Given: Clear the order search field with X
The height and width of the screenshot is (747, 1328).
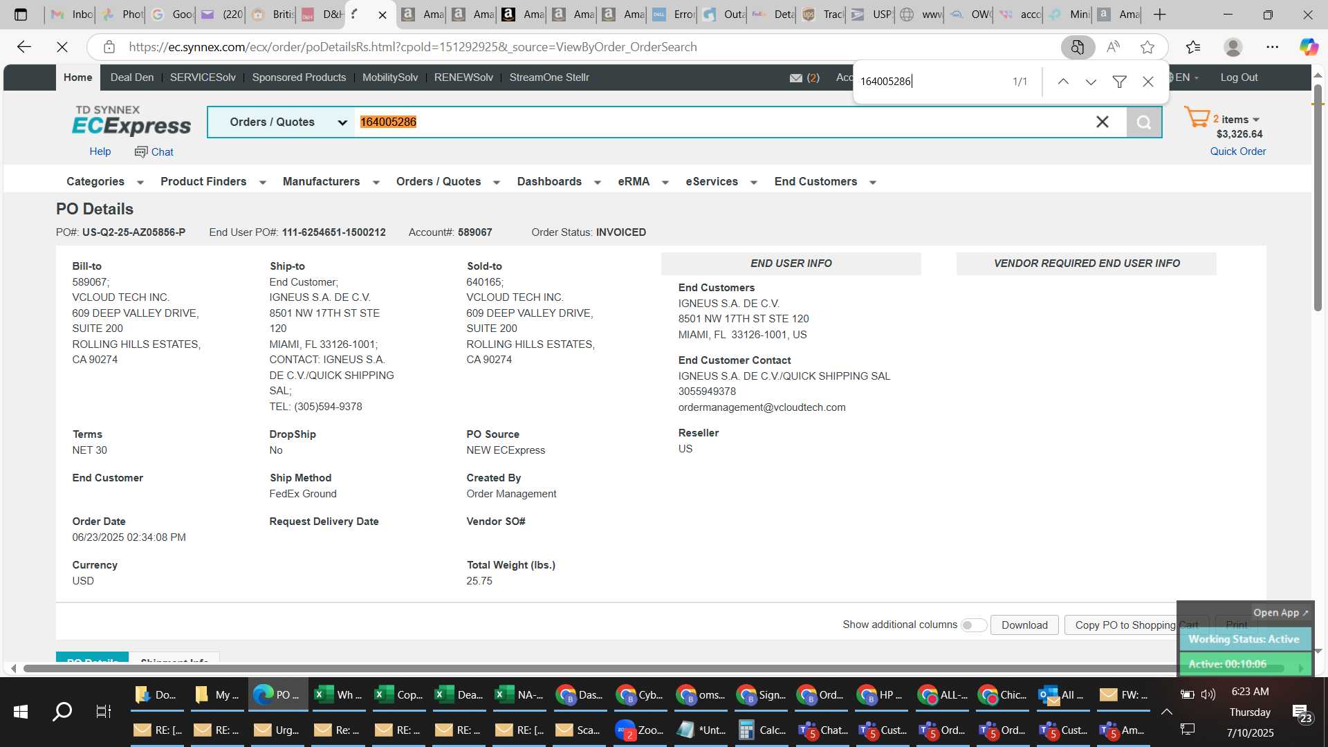Looking at the screenshot, I should click(x=1103, y=122).
